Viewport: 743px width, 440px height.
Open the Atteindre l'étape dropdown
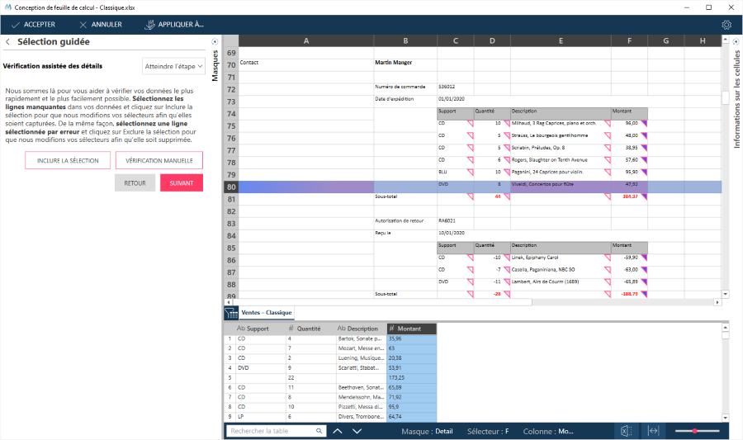click(169, 66)
